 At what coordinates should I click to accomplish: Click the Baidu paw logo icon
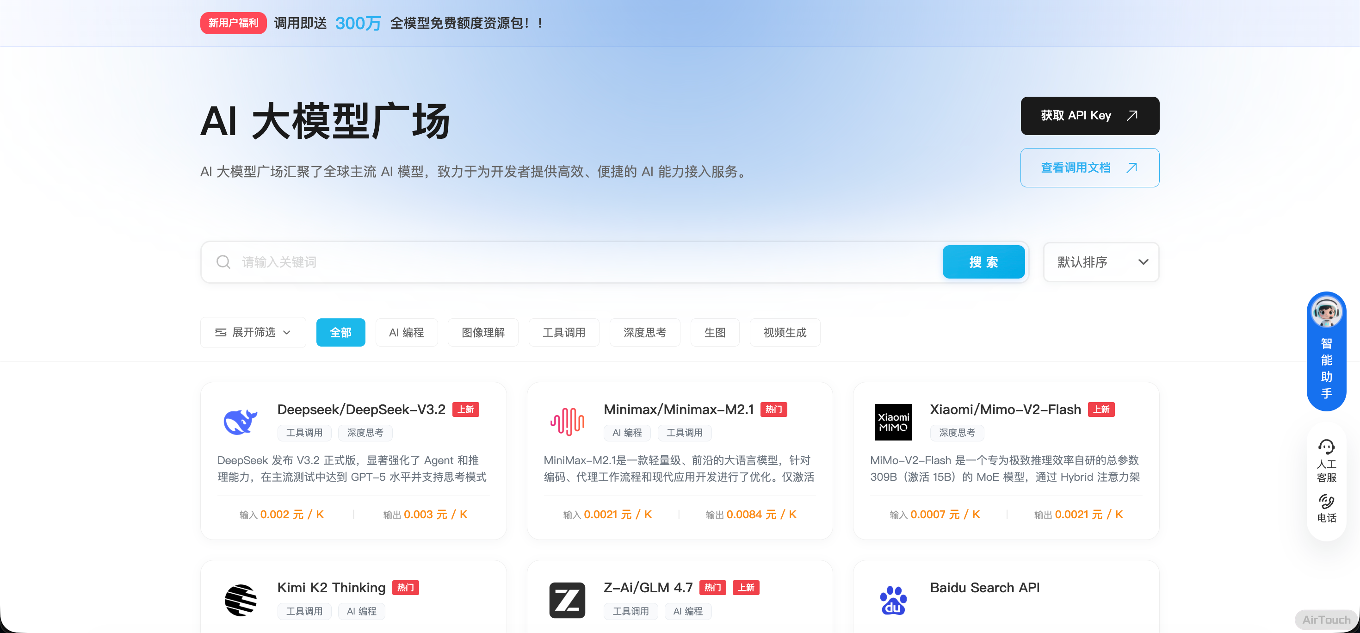[893, 600]
